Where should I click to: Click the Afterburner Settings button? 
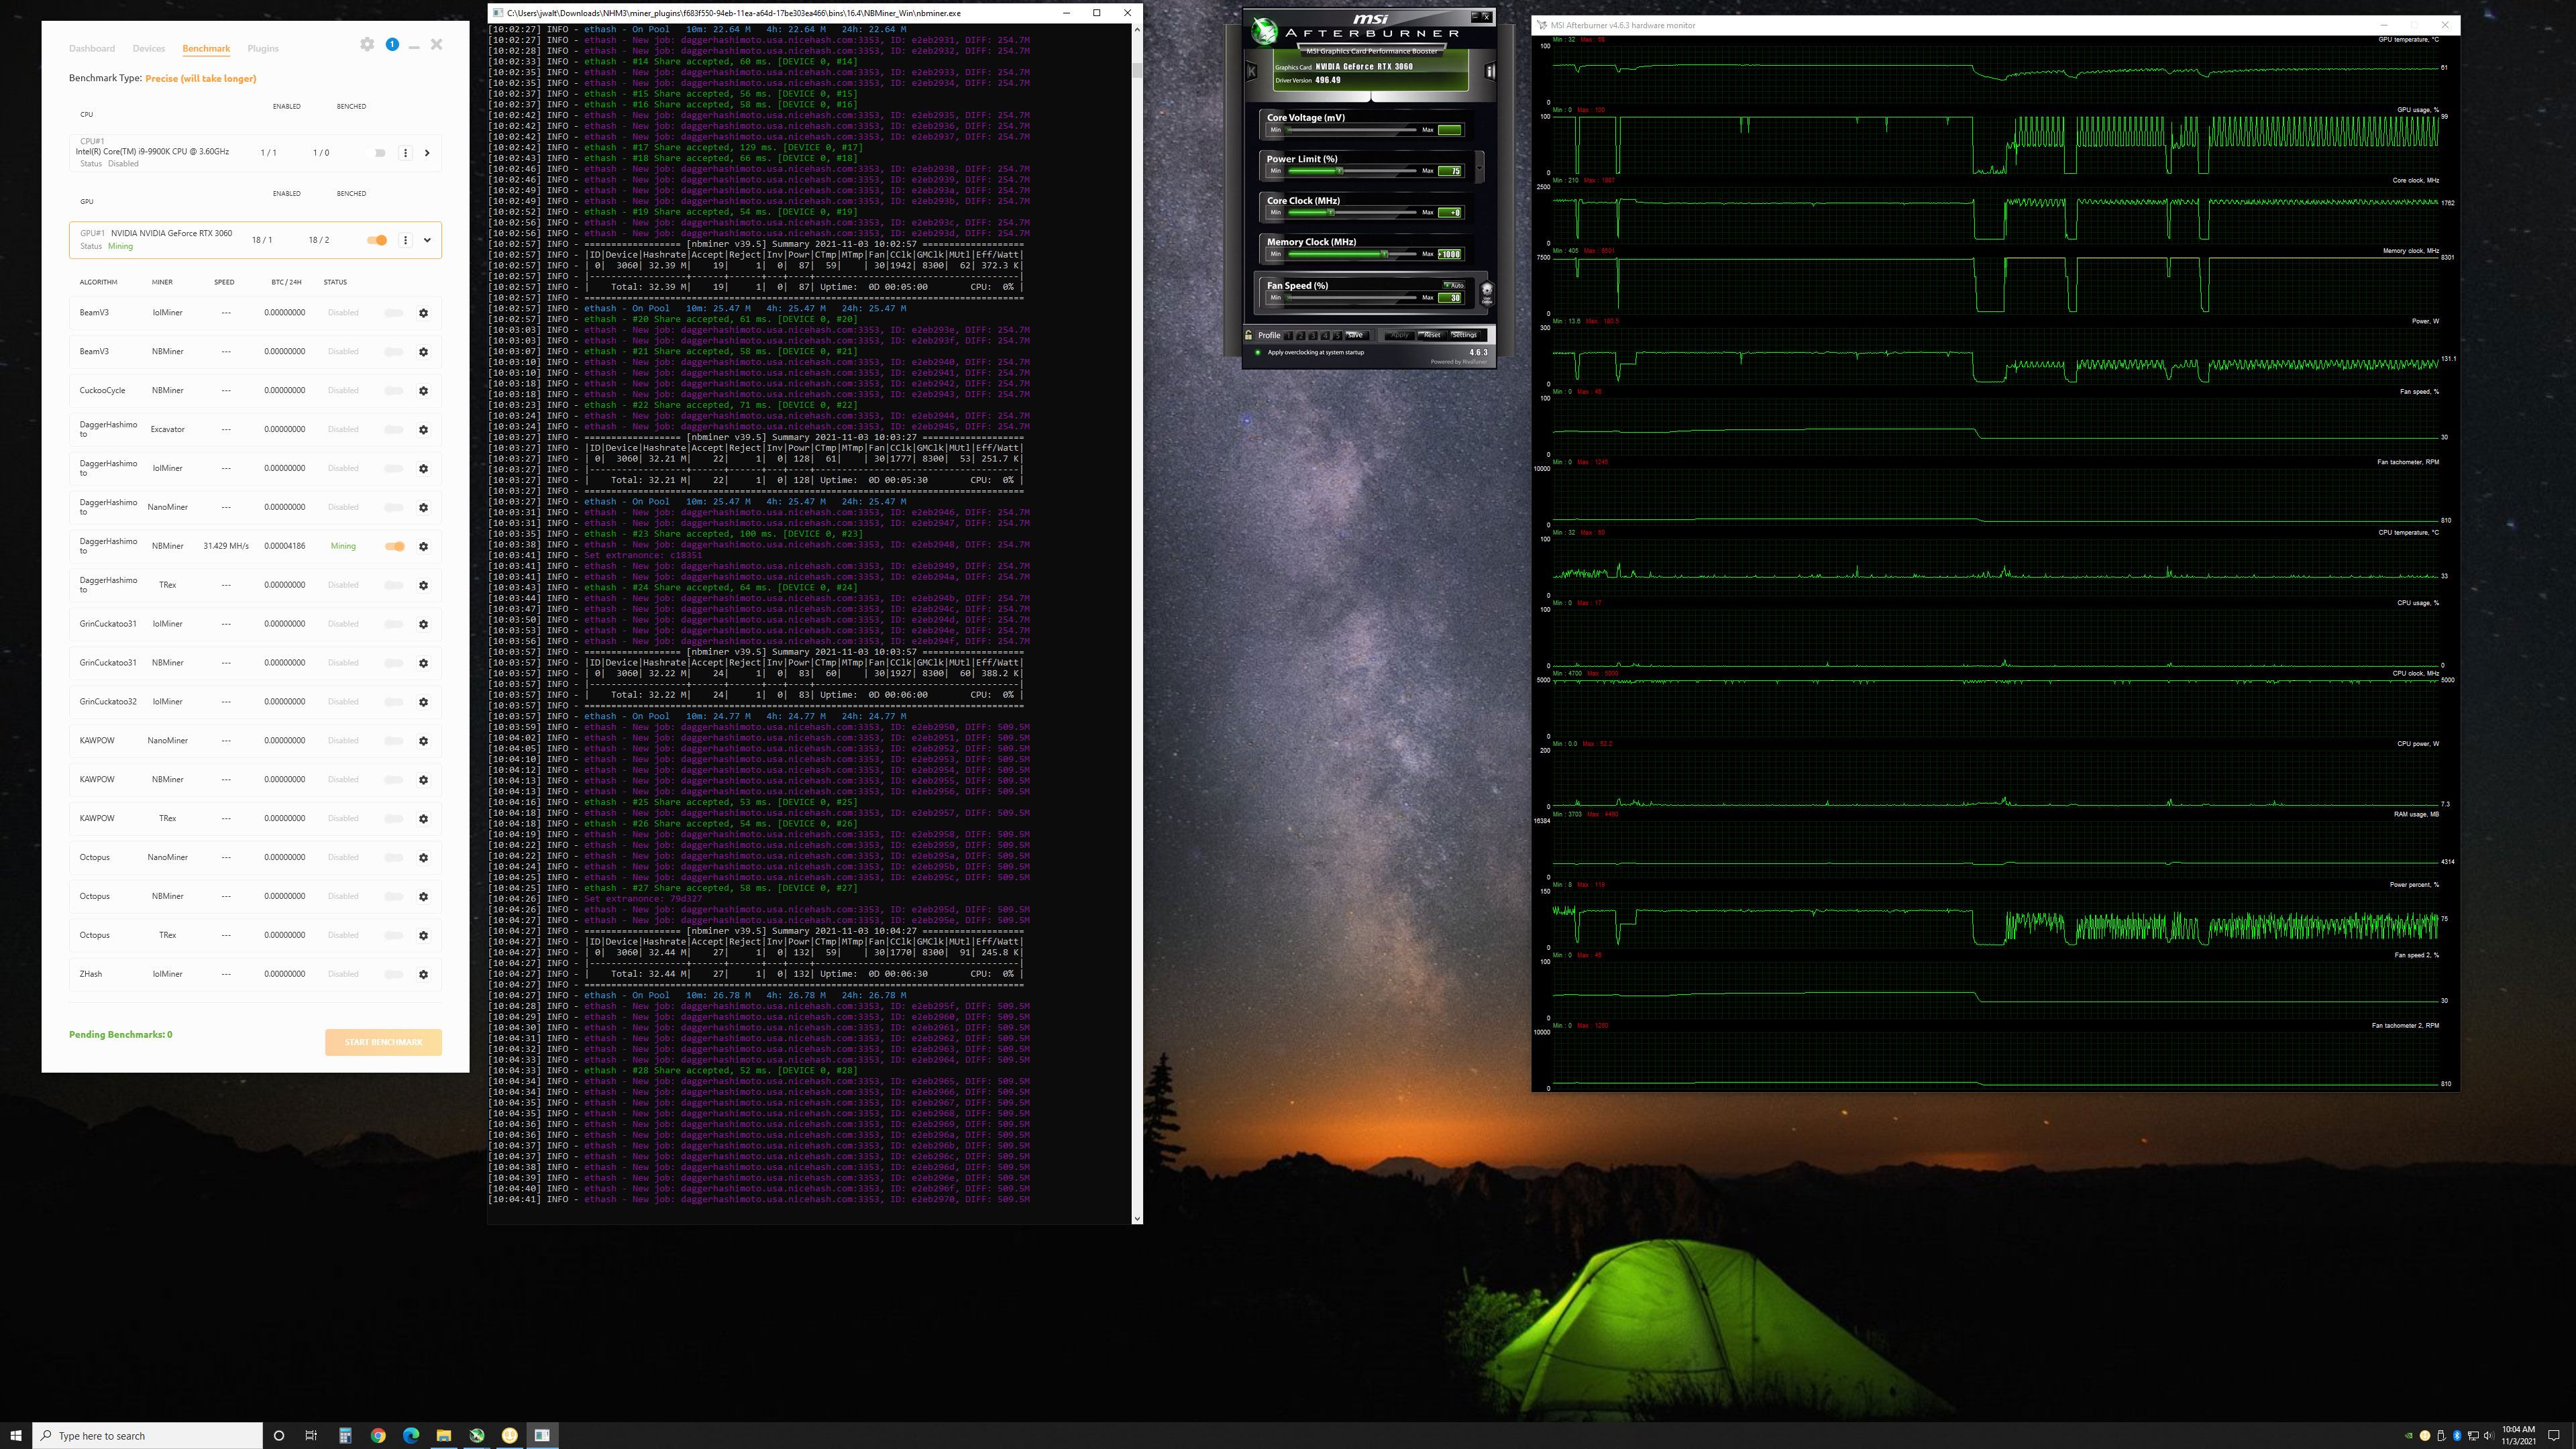click(1464, 335)
